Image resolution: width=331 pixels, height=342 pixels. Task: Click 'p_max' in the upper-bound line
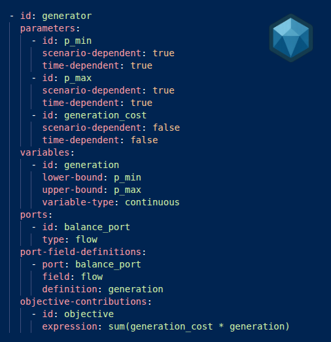[x=128, y=190]
